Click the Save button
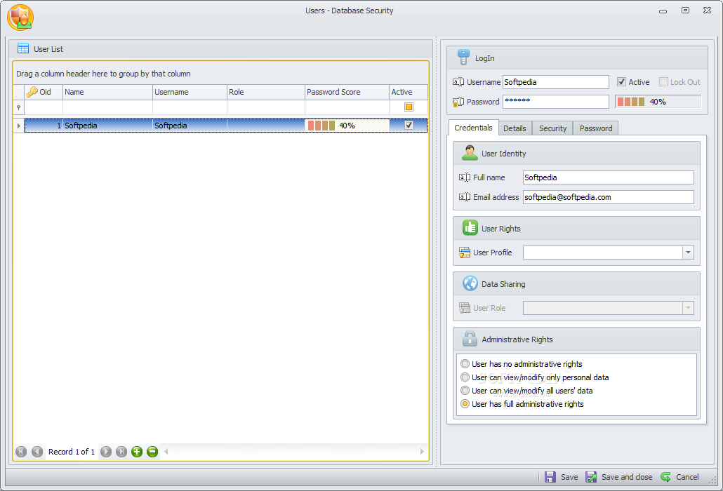 coord(561,477)
